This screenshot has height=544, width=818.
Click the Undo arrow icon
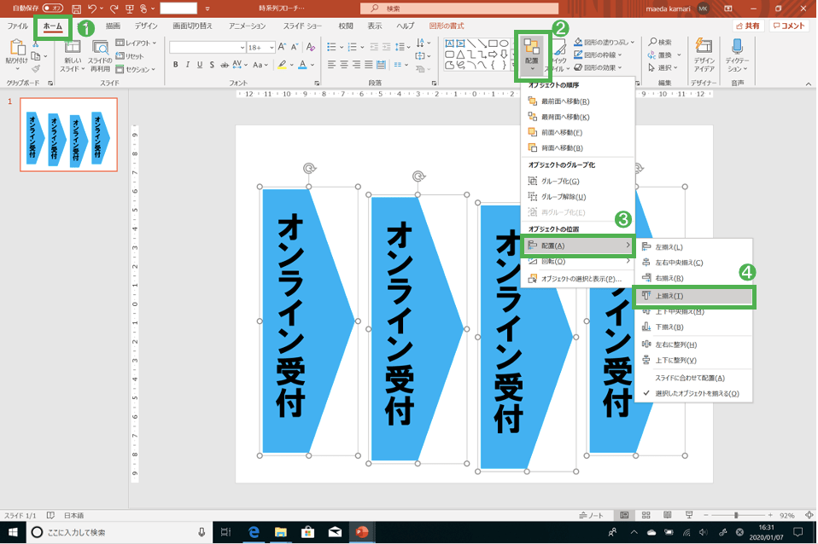[92, 9]
